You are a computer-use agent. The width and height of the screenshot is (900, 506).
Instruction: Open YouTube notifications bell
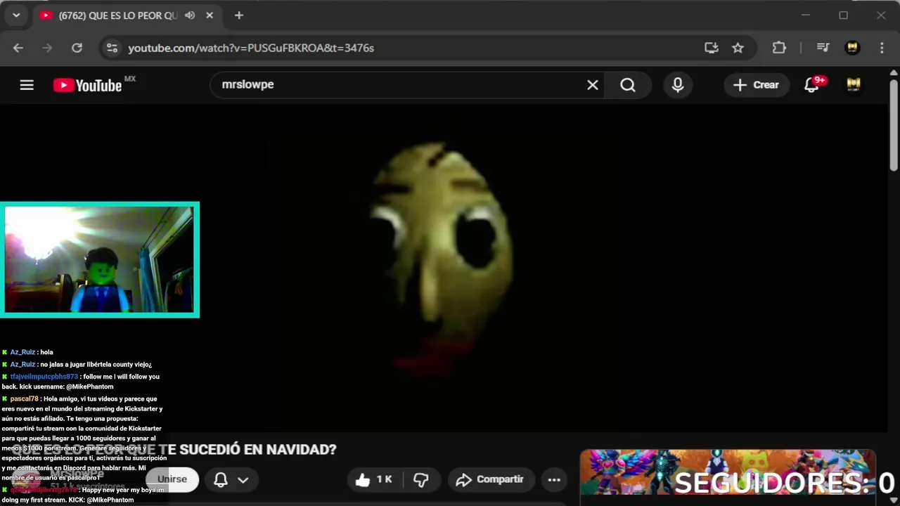pyautogui.click(x=812, y=85)
